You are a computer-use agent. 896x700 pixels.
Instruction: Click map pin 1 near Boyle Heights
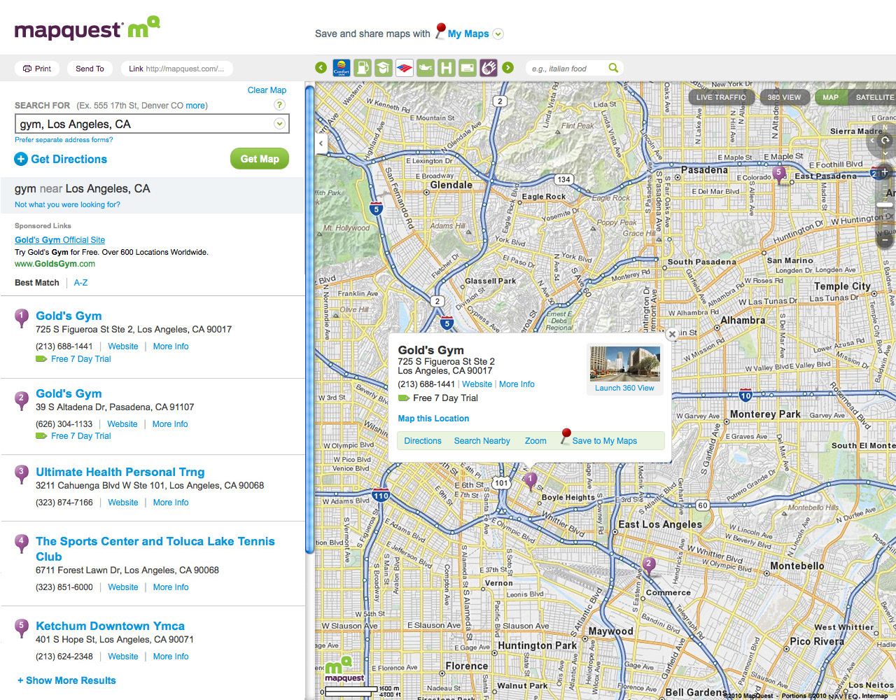pyautogui.click(x=531, y=481)
